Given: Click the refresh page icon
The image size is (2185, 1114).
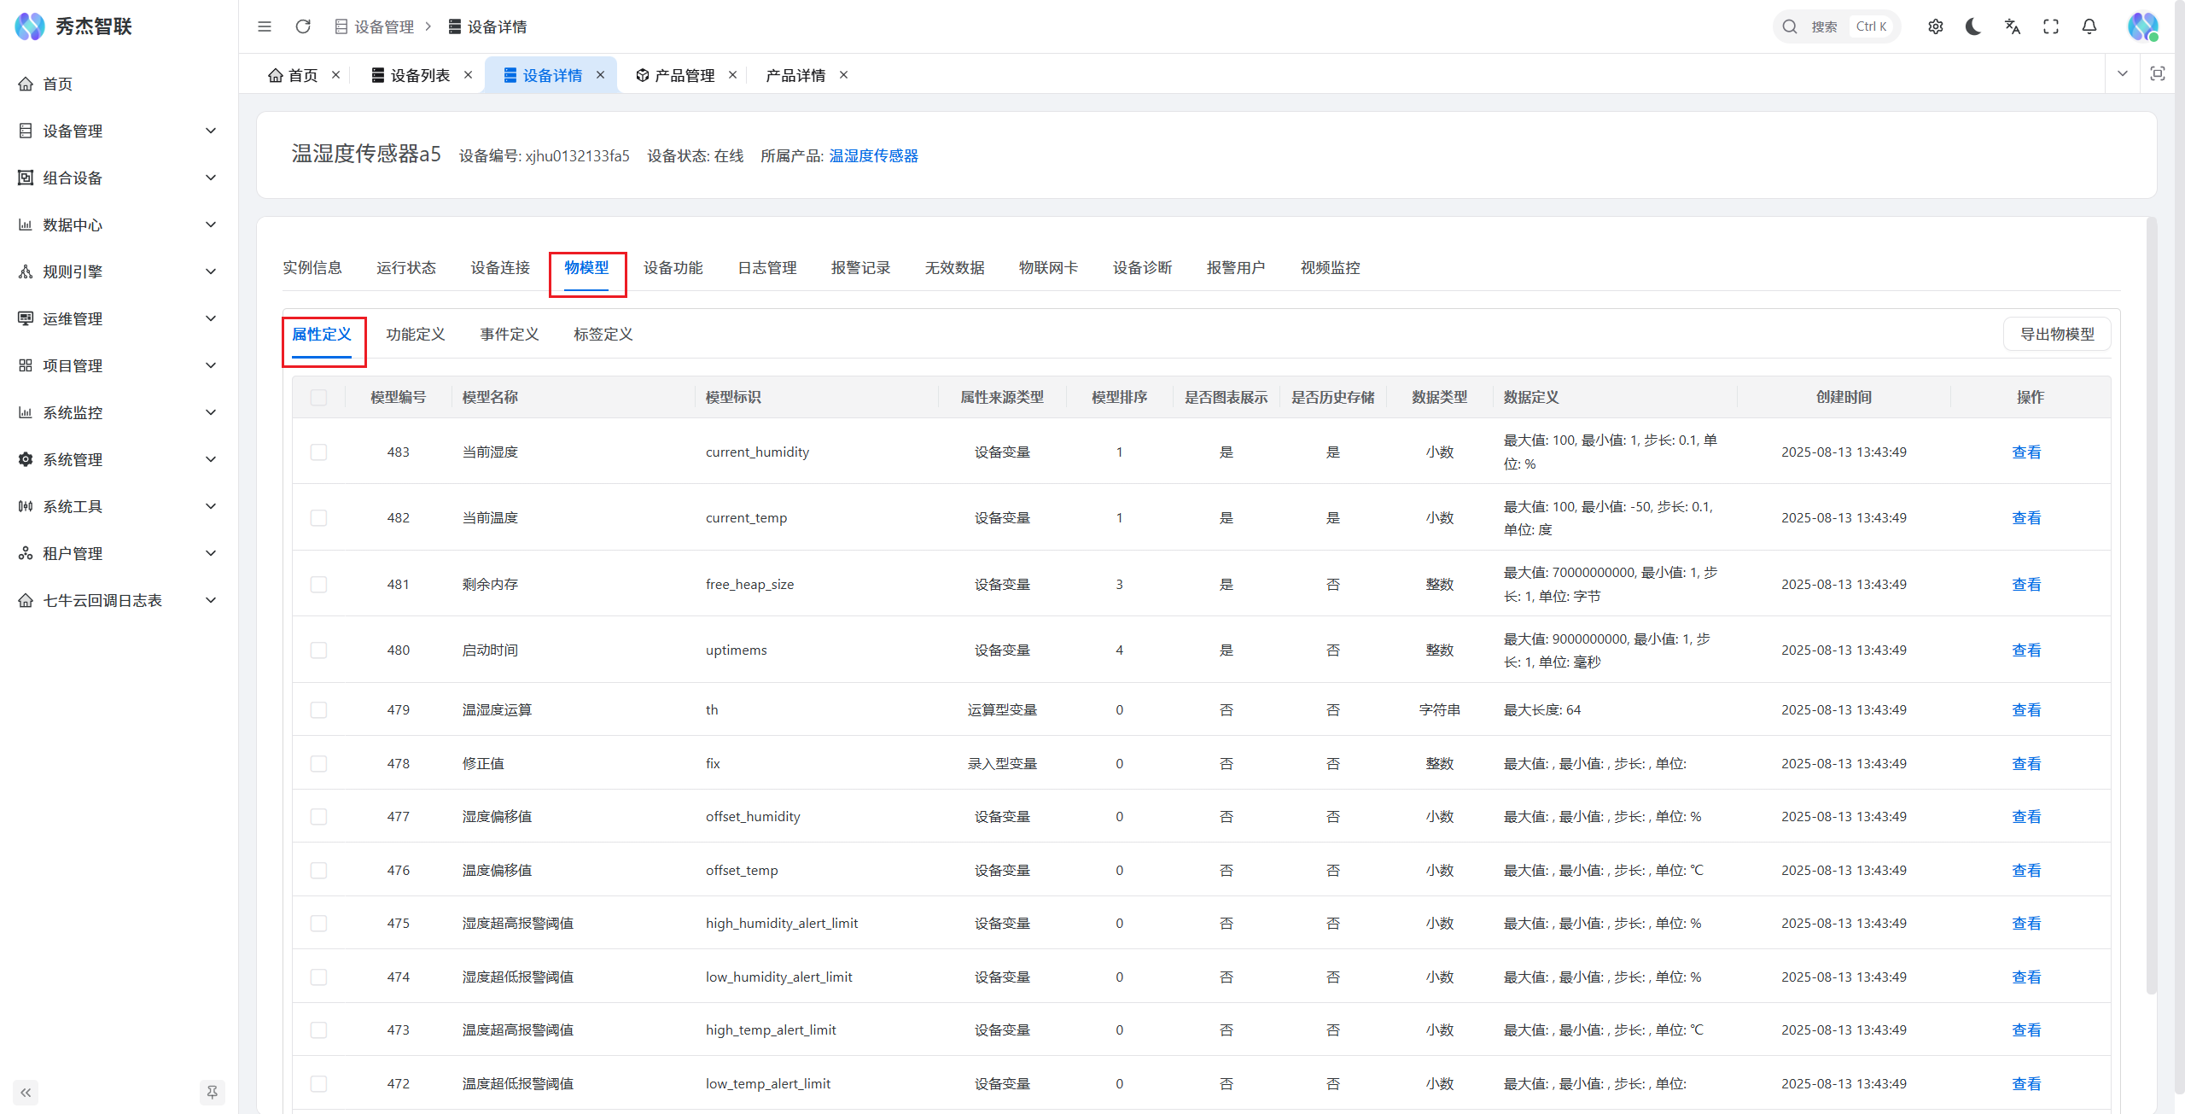Looking at the screenshot, I should [x=303, y=26].
